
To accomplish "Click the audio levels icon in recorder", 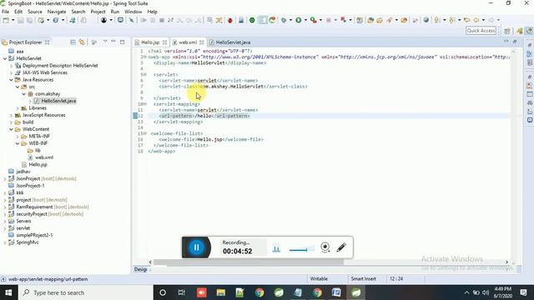I will (x=276, y=249).
